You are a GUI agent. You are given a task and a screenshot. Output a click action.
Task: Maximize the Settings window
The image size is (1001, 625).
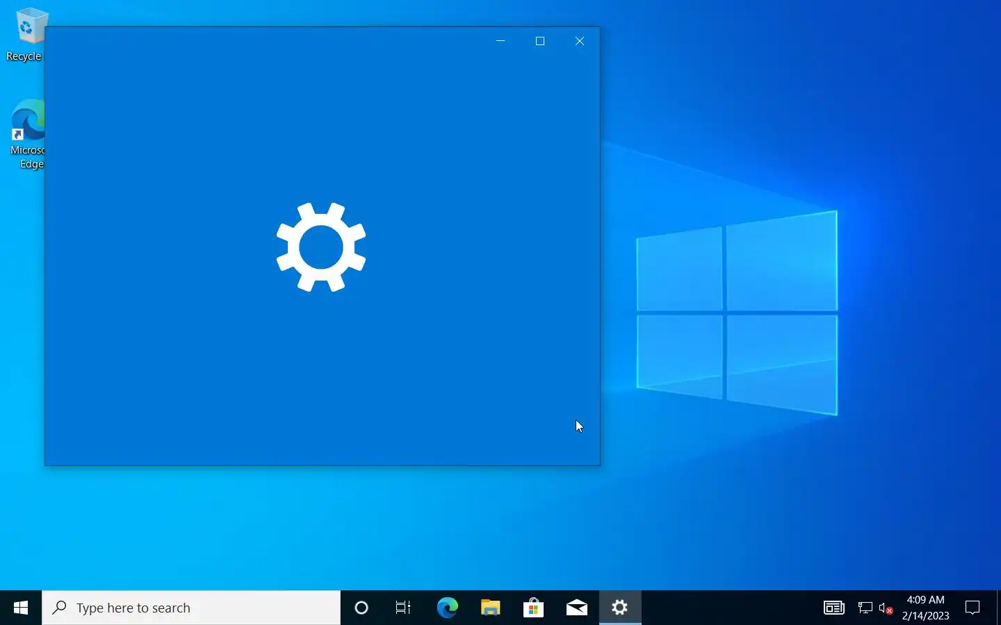pyautogui.click(x=540, y=41)
